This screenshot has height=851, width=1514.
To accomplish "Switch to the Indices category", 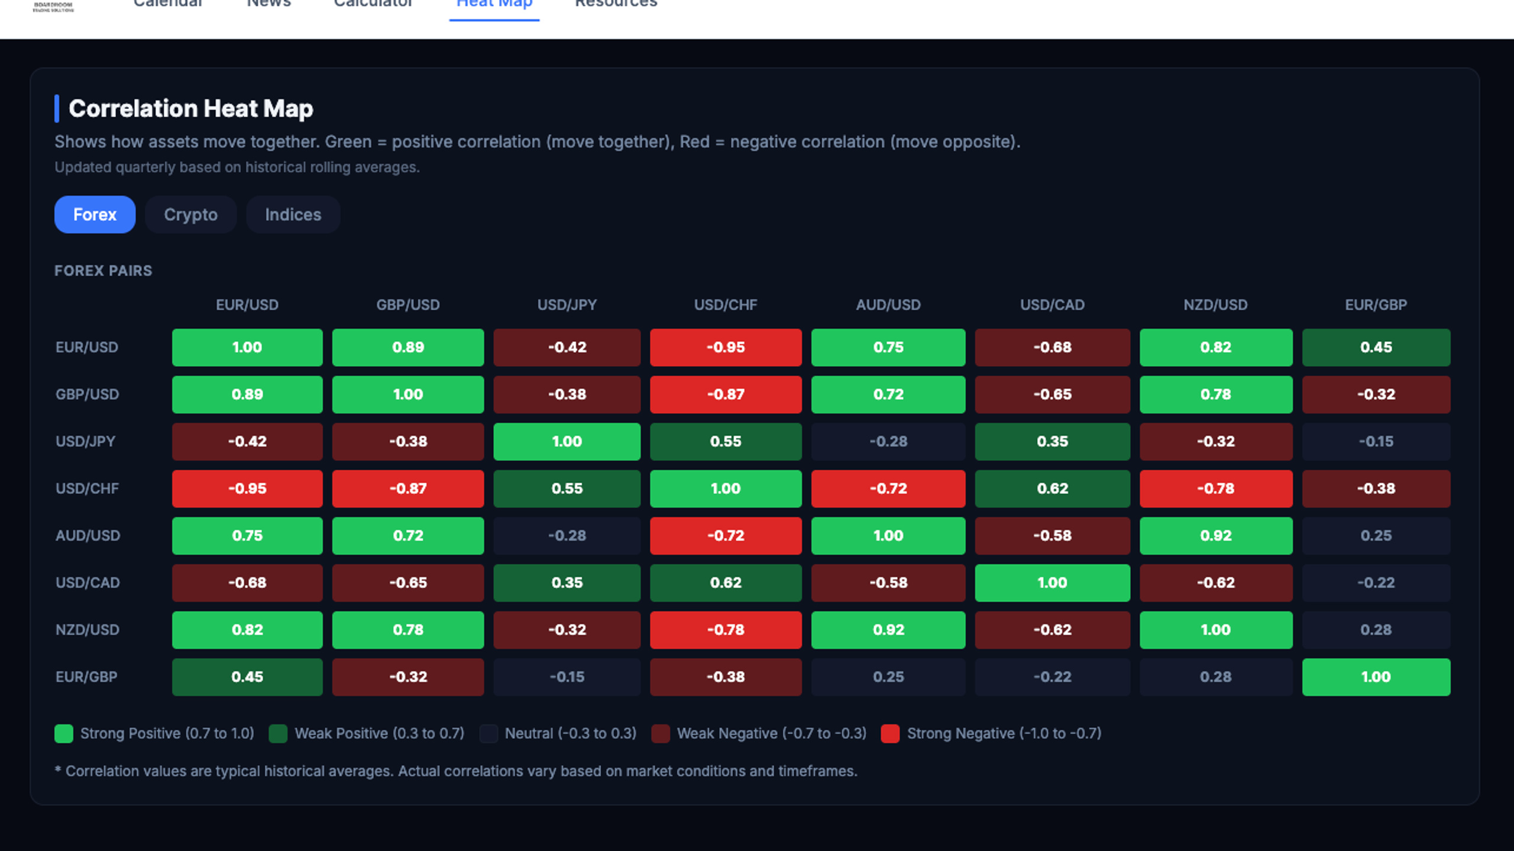I will click(x=293, y=214).
